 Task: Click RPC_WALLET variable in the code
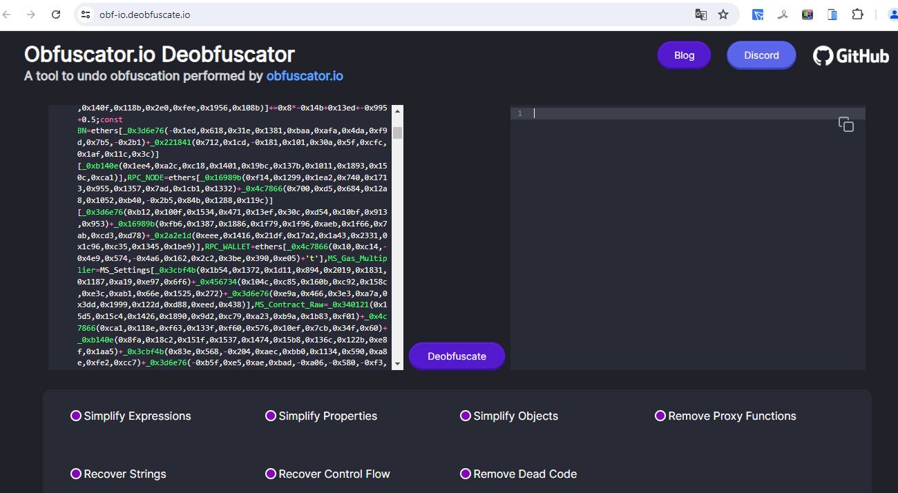229,245
